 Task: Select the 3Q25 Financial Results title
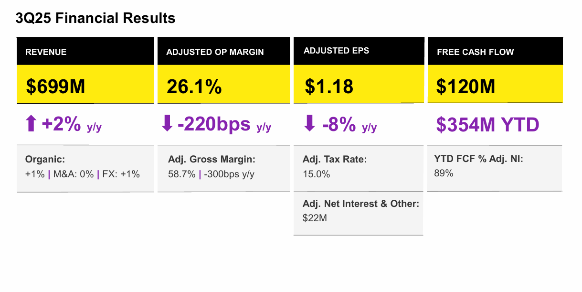coord(95,18)
